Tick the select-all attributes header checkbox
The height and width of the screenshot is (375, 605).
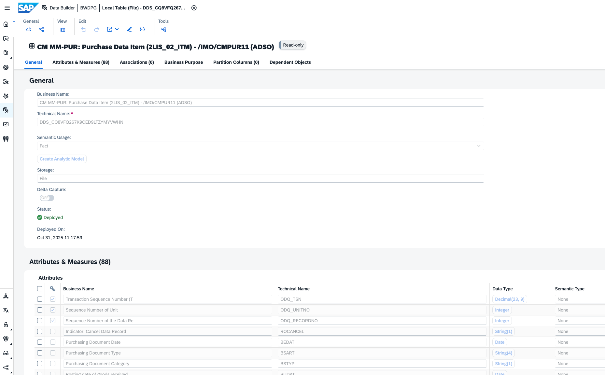(40, 289)
